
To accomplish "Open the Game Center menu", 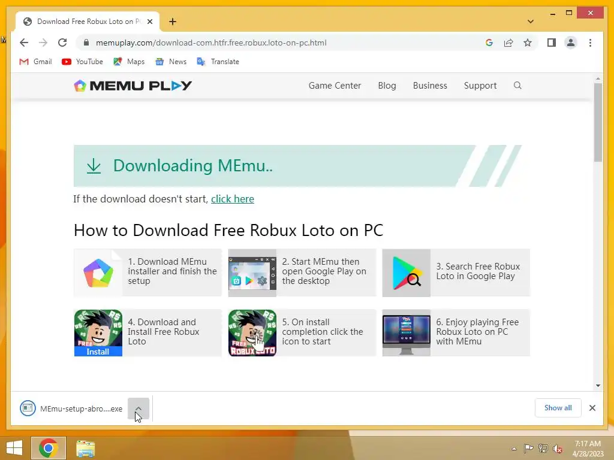I will (335, 86).
